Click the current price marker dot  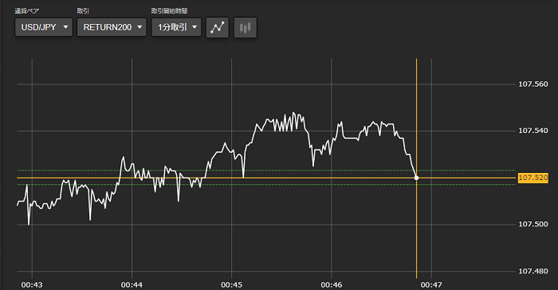[416, 178]
